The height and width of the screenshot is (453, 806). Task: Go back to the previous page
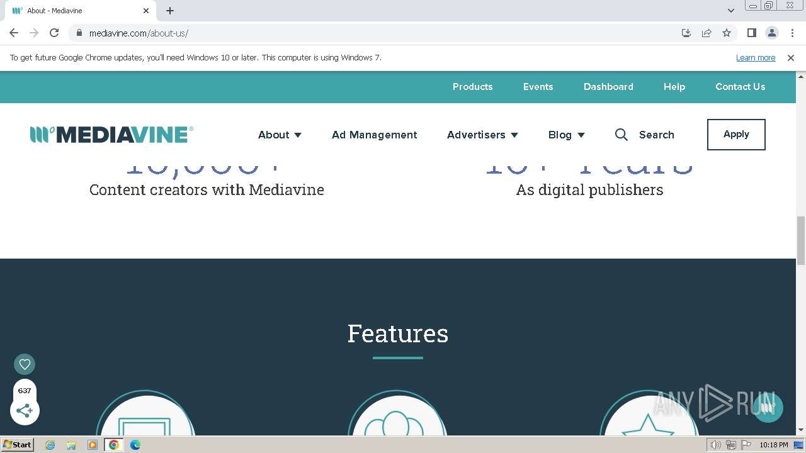tap(14, 33)
